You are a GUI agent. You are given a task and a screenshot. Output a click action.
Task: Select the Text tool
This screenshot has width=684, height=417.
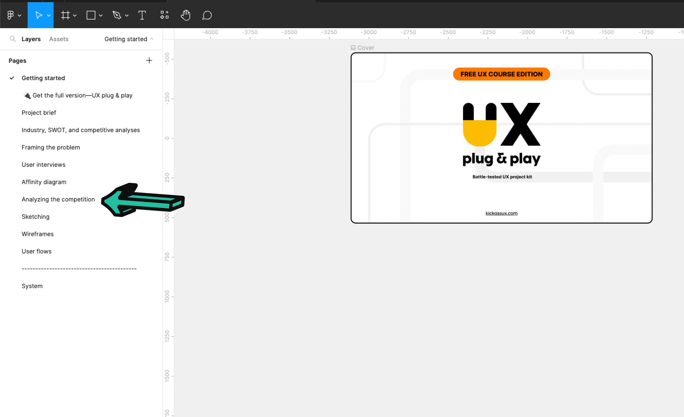tap(142, 15)
